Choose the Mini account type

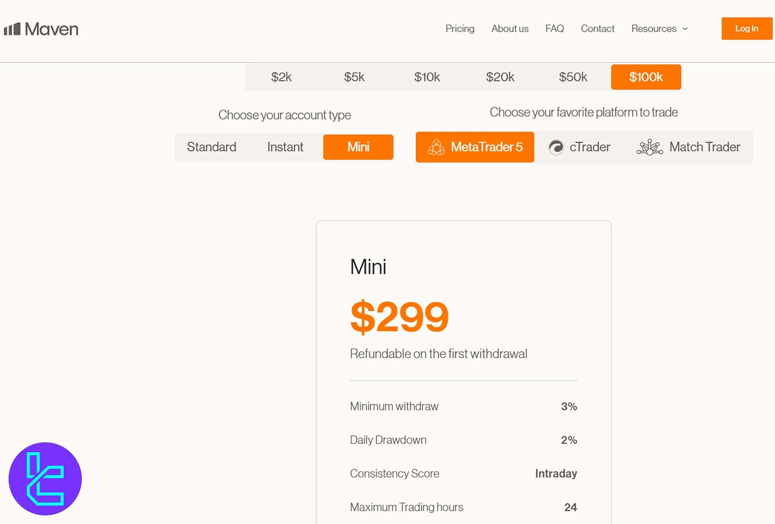pos(358,147)
